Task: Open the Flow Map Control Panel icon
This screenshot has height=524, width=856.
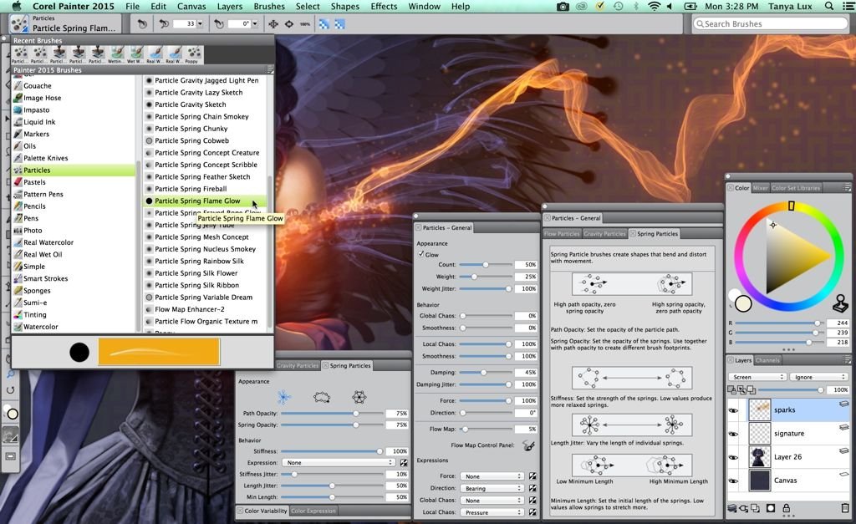Action: coord(528,445)
